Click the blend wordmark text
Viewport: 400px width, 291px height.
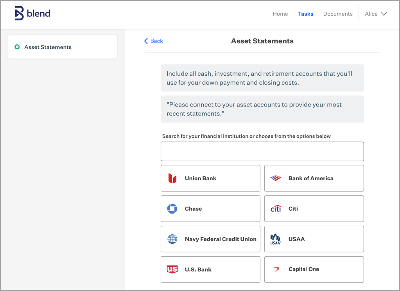click(39, 13)
